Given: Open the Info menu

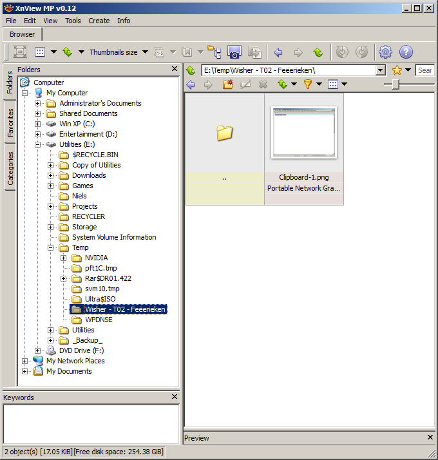Looking at the screenshot, I should point(124,21).
